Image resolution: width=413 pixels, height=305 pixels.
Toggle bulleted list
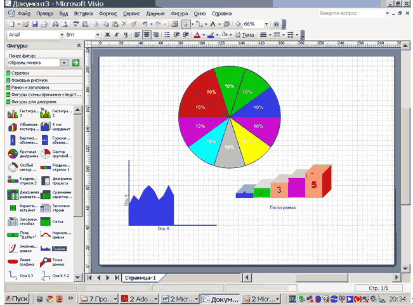[167, 35]
